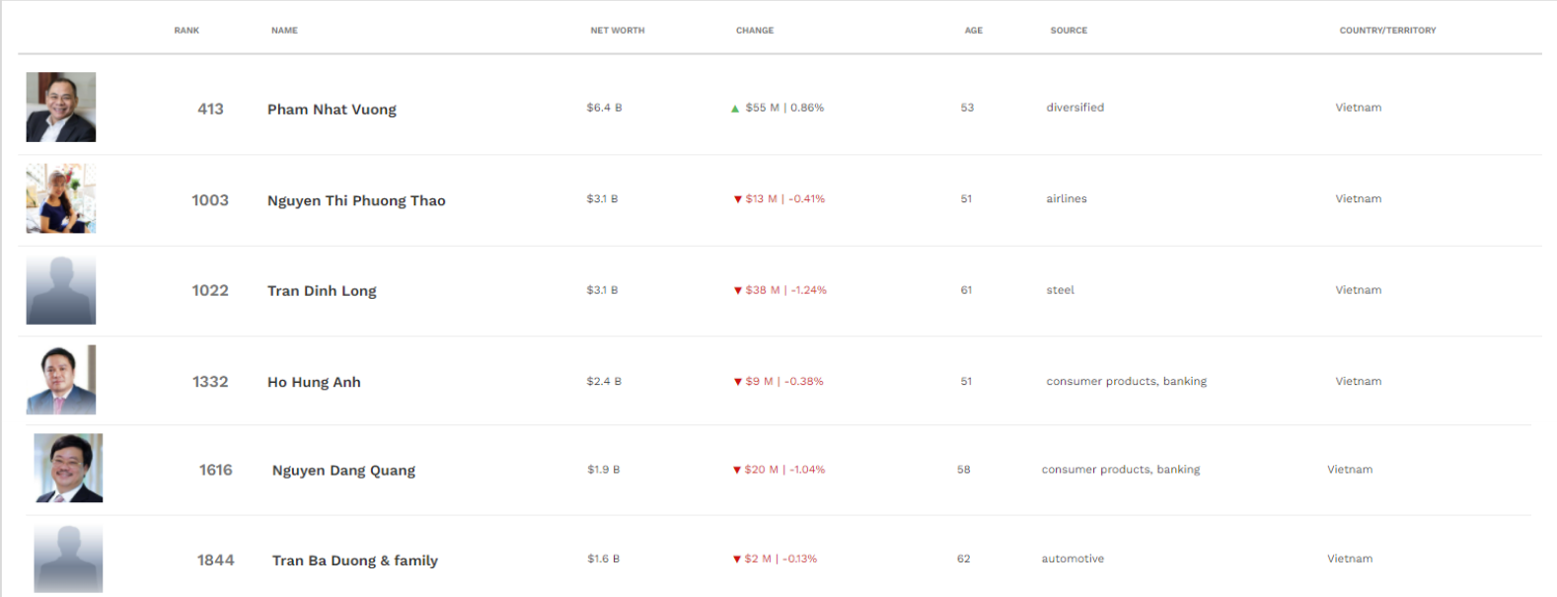This screenshot has height=597, width=1557.
Task: Click the COUNTRY/TERRITORY column header
Action: [1387, 31]
